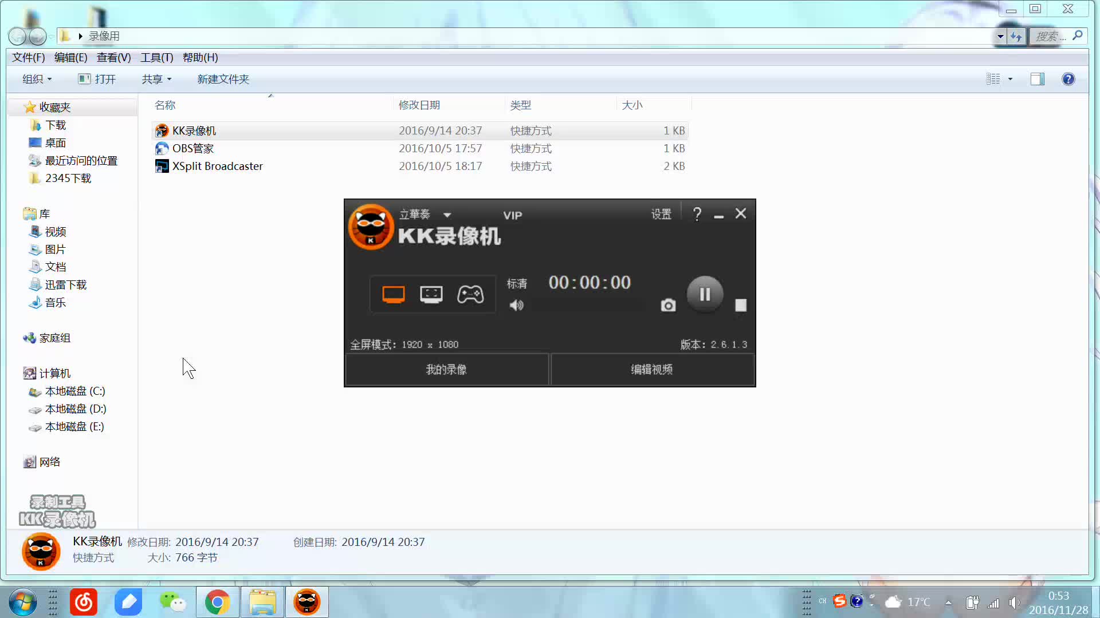Image resolution: width=1100 pixels, height=618 pixels.
Task: Open the 2345下载 folder
Action: point(68,179)
